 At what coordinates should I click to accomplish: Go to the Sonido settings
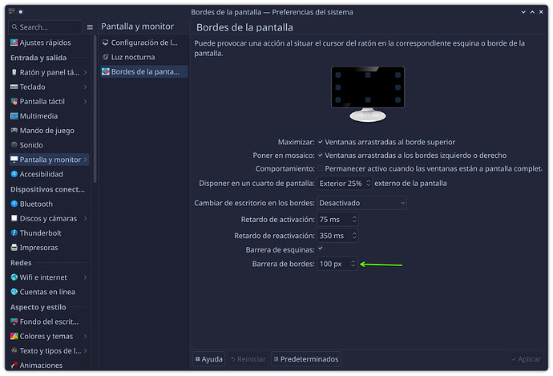click(49, 145)
